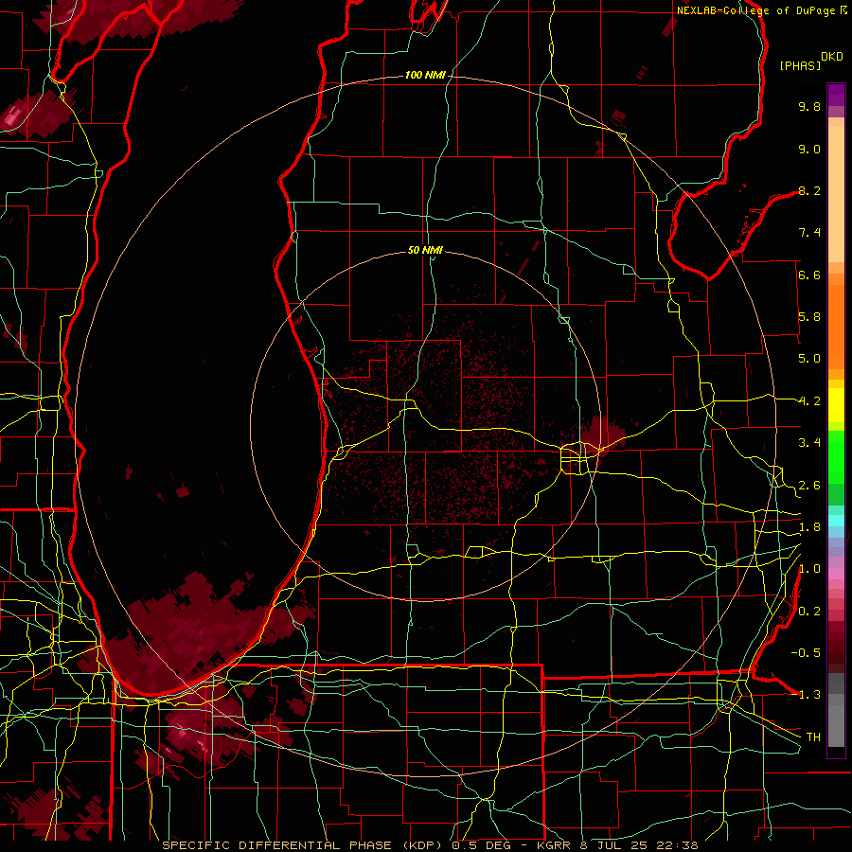Click the 50 NMI range ring label
Viewport: 852px width, 852px height.
tap(425, 250)
